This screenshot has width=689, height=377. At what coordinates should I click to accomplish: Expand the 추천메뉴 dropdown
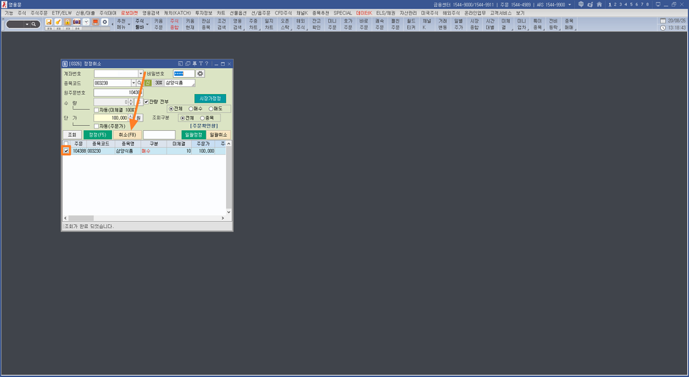coord(129,24)
